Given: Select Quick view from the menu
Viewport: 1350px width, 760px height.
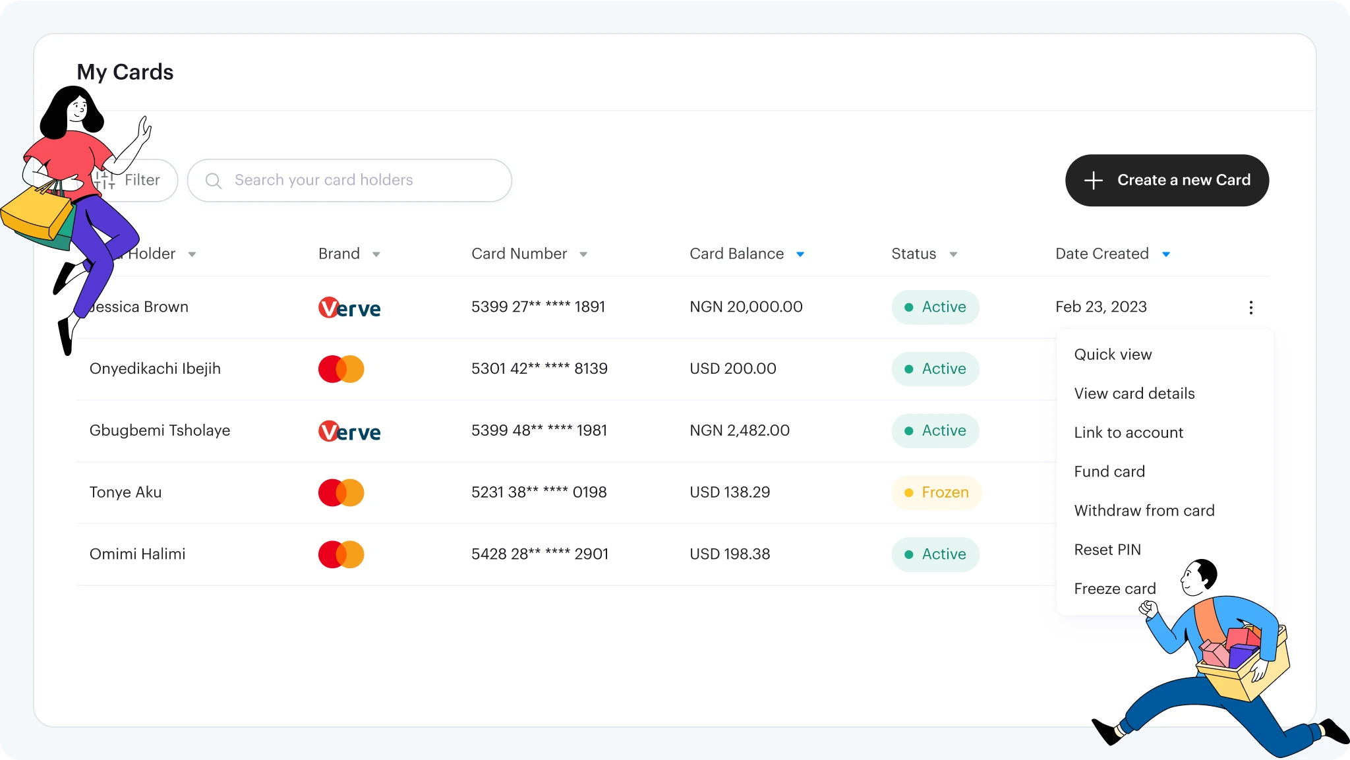Looking at the screenshot, I should (1113, 355).
